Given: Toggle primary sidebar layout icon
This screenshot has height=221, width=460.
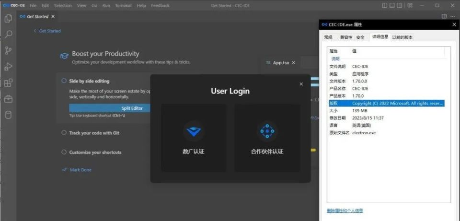Looking at the screenshot, I should [x=385, y=5].
